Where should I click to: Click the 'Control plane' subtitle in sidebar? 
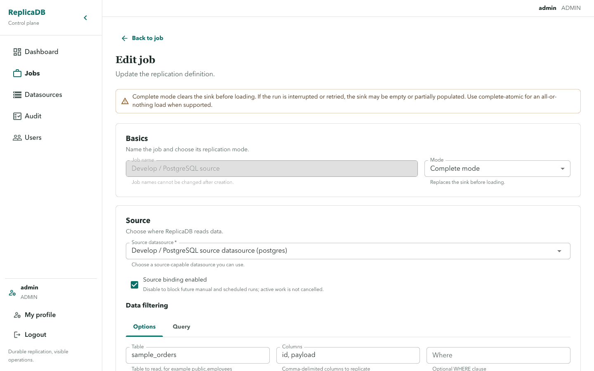click(24, 23)
